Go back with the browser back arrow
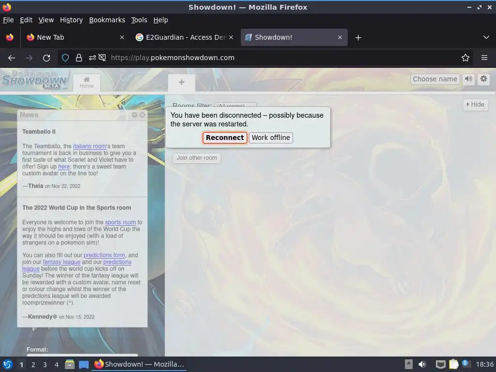This screenshot has width=496, height=372. [x=12, y=58]
